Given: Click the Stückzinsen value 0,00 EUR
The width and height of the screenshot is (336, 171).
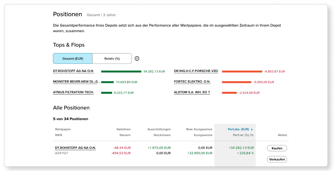Looking at the screenshot, I should [164, 153].
